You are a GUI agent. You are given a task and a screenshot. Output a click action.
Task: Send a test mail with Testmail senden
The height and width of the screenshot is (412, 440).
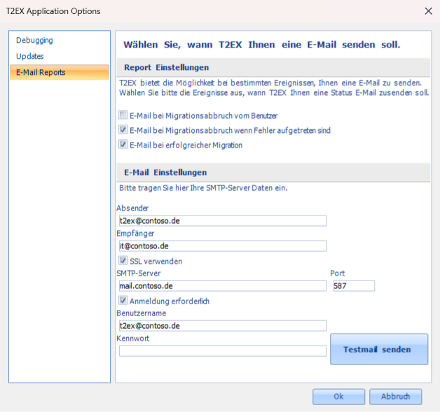[x=379, y=349]
